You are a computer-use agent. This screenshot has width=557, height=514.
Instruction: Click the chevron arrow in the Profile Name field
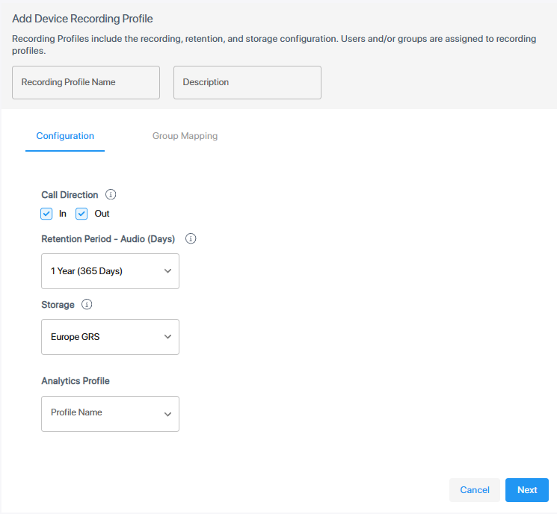point(167,414)
